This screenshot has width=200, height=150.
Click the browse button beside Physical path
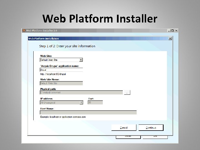coord(127,92)
